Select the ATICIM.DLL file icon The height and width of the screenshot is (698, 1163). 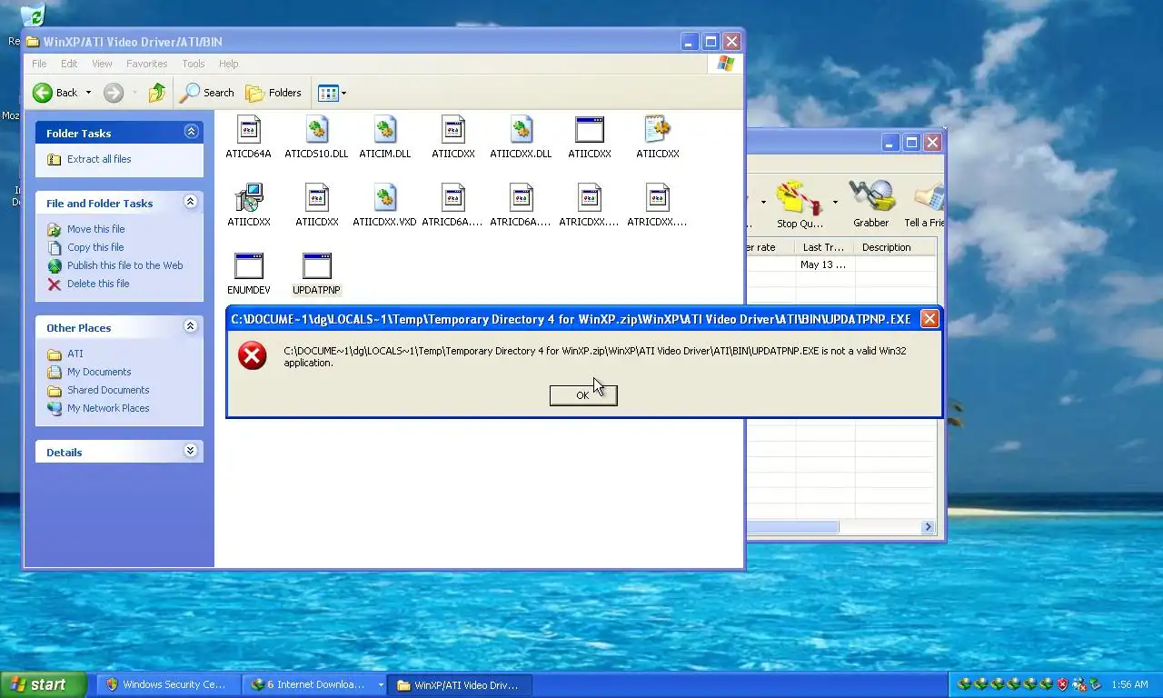click(x=384, y=130)
